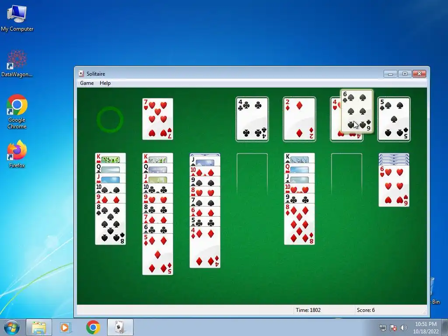Select the 10 of spades in first column
The width and height of the screenshot is (448, 336).
click(x=110, y=188)
